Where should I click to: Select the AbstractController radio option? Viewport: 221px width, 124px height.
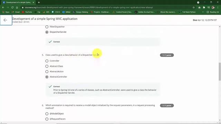pyautogui.click(x=47, y=77)
